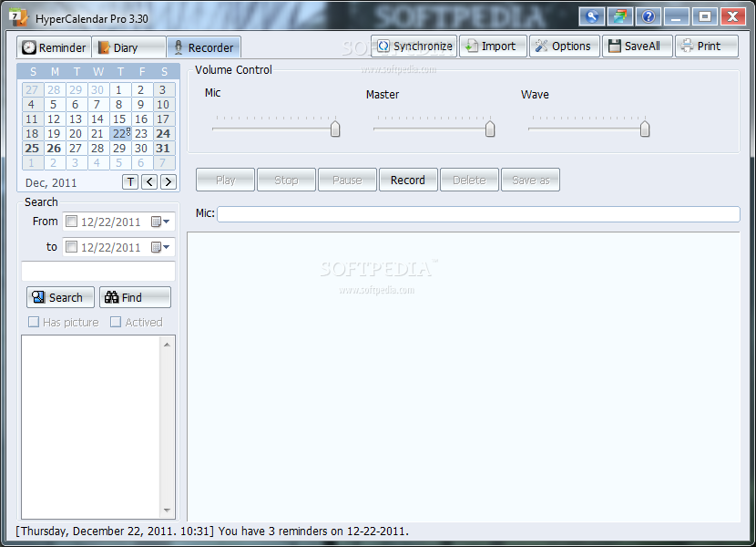Open help via question mark icon
The image size is (756, 547).
[649, 17]
